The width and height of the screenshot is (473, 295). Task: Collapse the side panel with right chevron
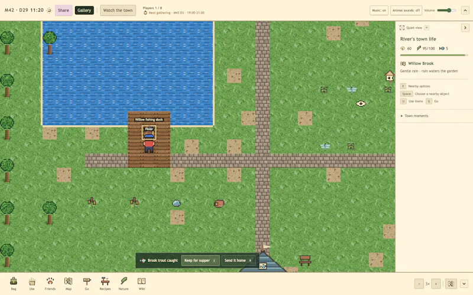465,28
